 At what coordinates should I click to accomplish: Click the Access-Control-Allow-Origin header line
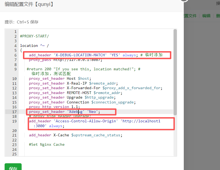(95, 121)
